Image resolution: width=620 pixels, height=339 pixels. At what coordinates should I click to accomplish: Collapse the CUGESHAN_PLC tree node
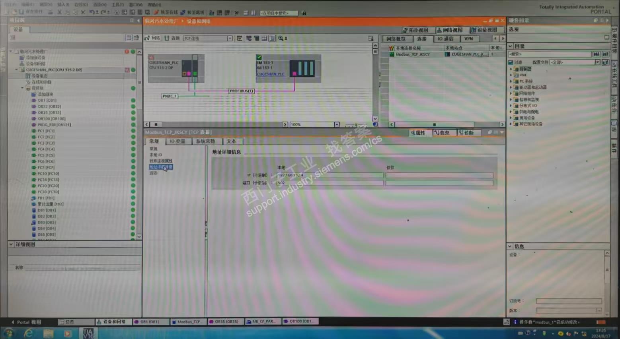[17, 70]
